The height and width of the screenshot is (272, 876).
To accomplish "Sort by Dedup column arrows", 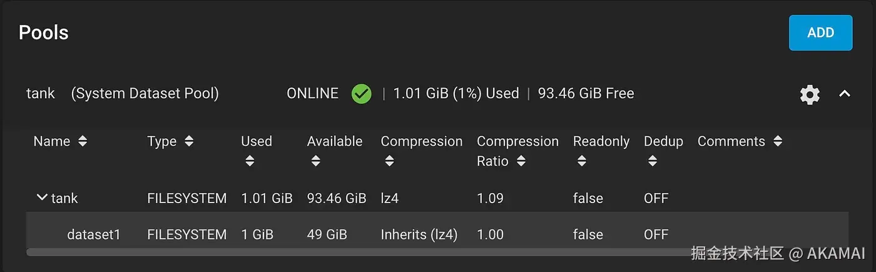I will 653,161.
